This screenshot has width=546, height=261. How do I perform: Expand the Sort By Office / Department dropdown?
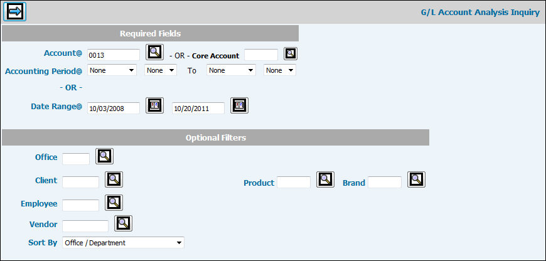click(123, 242)
